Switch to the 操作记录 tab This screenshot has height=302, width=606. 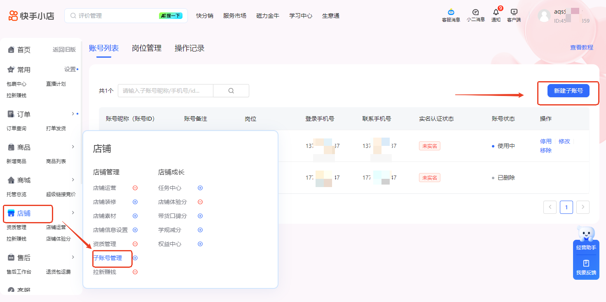point(190,48)
